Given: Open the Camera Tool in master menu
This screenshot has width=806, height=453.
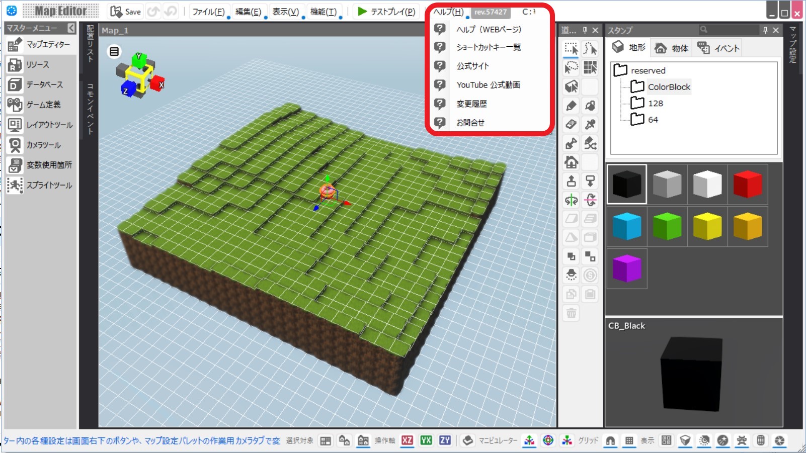Looking at the screenshot, I should click(40, 145).
